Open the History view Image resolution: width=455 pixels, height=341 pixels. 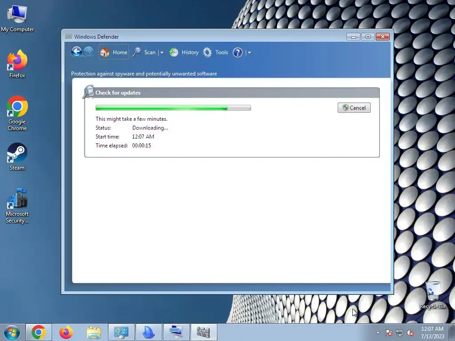coord(184,52)
